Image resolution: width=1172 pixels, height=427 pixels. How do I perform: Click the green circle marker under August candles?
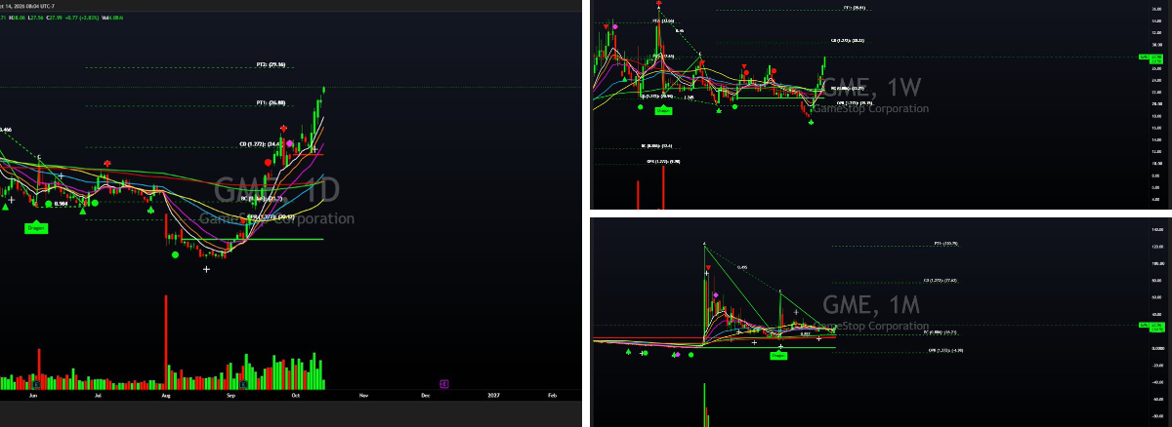[175, 254]
